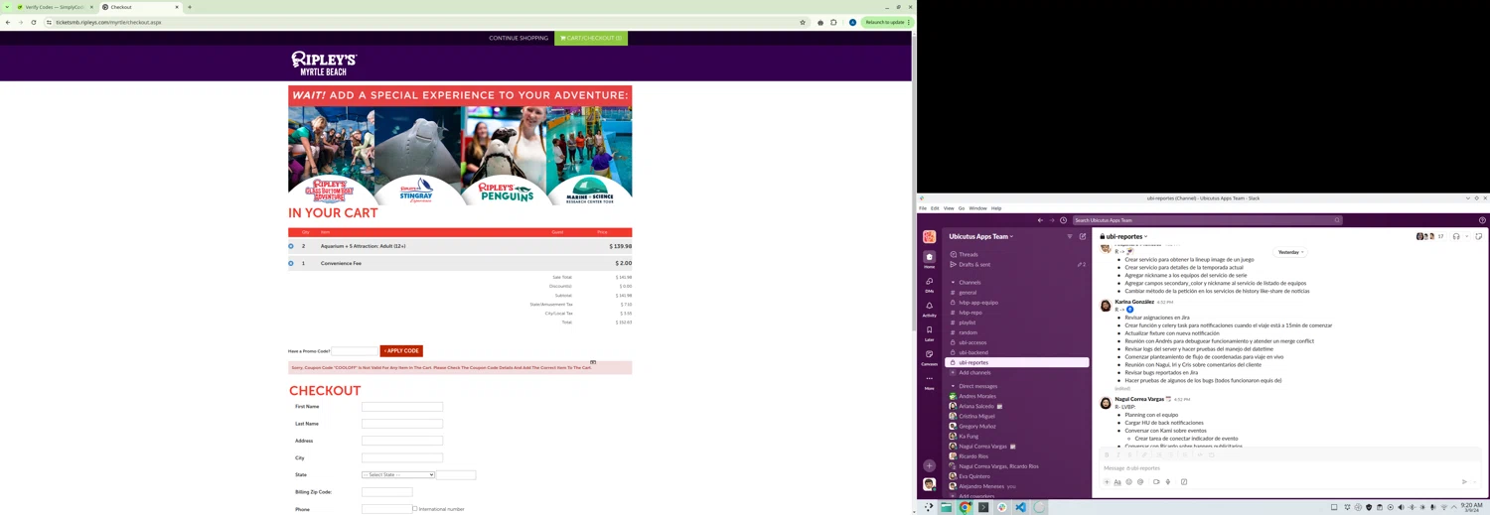Open Chrome's tab search dropdown
This screenshot has width=1490, height=515.
click(x=7, y=7)
